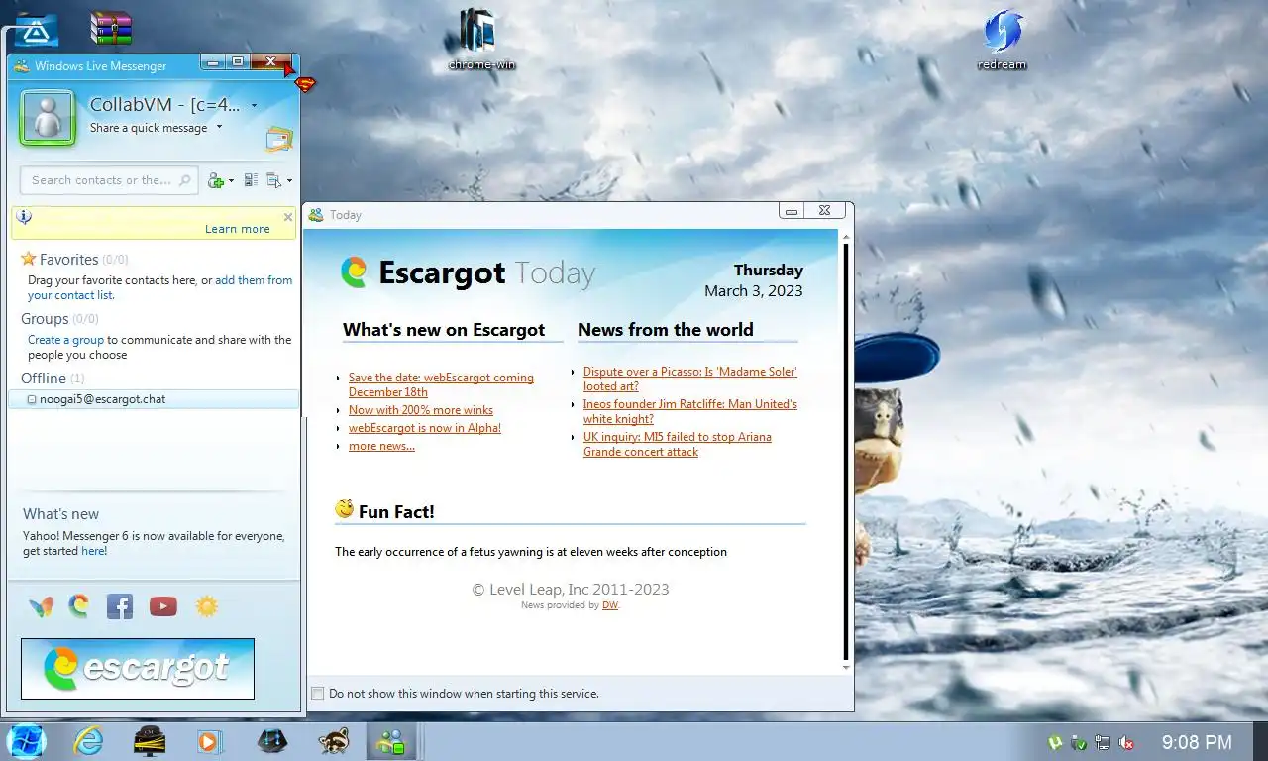Screen dimensions: 1268x761
Task: Open 'Save the date: webEscargot coming' link
Action: click(441, 384)
